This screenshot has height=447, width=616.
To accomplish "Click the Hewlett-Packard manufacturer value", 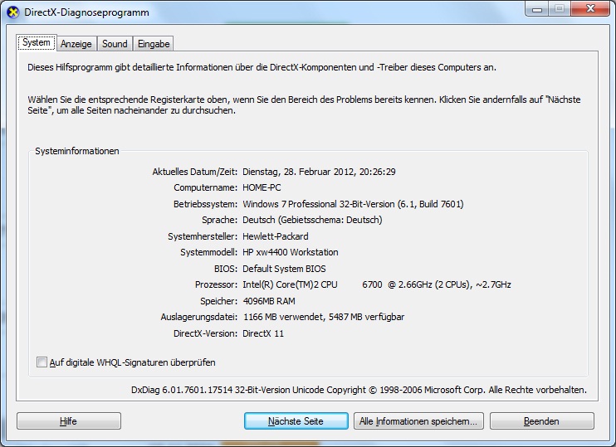I will [x=276, y=236].
